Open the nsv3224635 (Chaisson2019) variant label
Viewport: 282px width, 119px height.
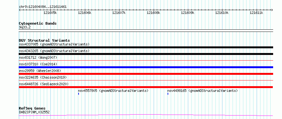tap(43, 77)
